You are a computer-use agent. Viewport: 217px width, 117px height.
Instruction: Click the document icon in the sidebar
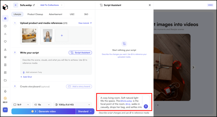pos(5,65)
